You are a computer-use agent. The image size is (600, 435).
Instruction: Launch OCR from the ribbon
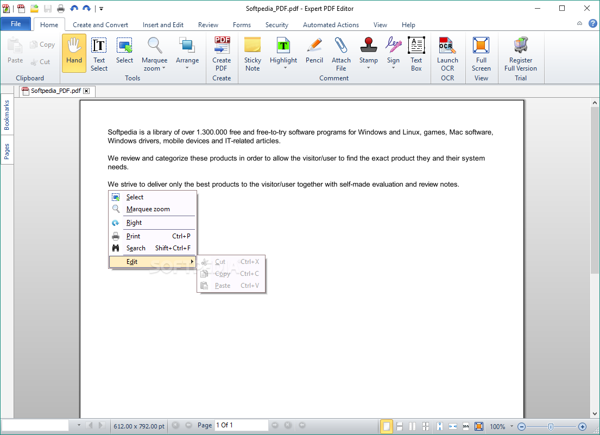[447, 53]
